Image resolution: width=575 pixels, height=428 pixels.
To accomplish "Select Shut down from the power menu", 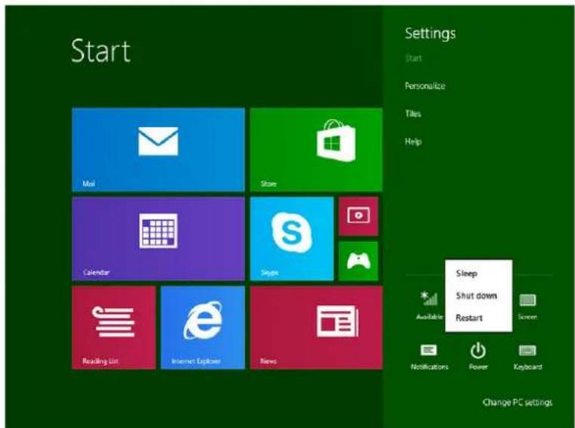I will click(x=478, y=296).
